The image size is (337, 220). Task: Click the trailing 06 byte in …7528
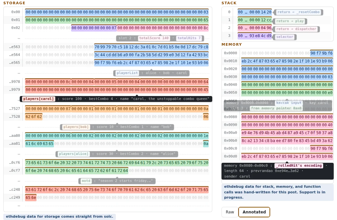tap(206, 117)
